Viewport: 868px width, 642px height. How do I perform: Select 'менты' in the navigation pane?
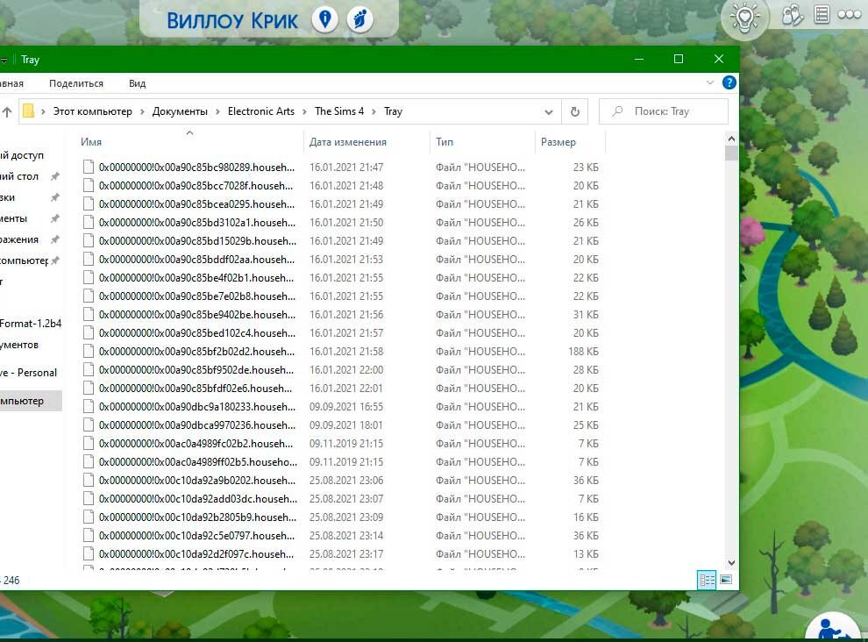[13, 218]
